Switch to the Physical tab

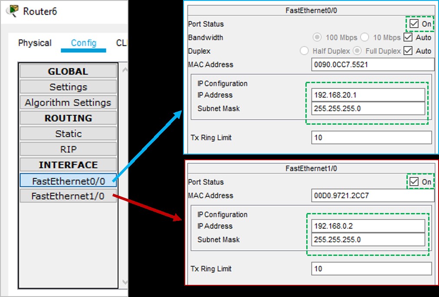(x=34, y=43)
